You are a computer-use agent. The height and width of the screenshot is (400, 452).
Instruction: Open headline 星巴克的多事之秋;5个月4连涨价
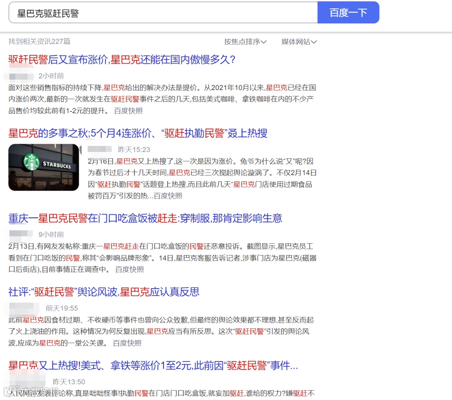coord(138,133)
